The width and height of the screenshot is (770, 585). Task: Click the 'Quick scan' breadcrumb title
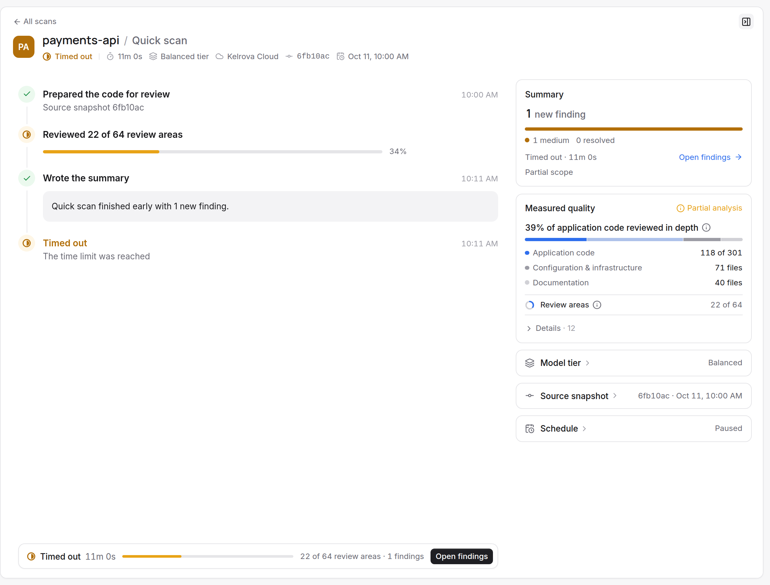[160, 40]
